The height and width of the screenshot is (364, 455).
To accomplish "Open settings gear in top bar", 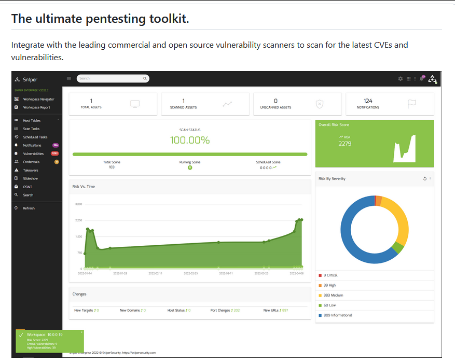I will [x=400, y=79].
